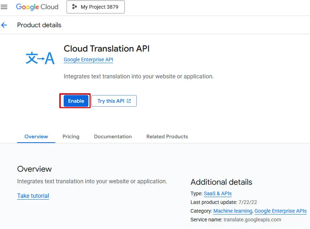Open the hamburger navigation menu
310x229 pixels.
[x=4, y=7]
